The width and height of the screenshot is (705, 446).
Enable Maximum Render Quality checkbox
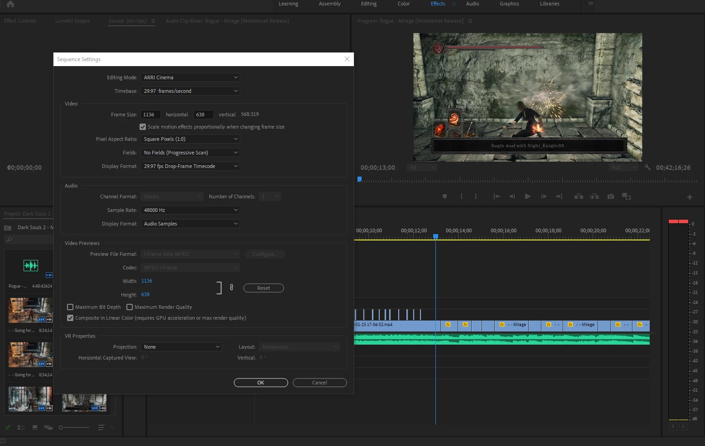[130, 307]
